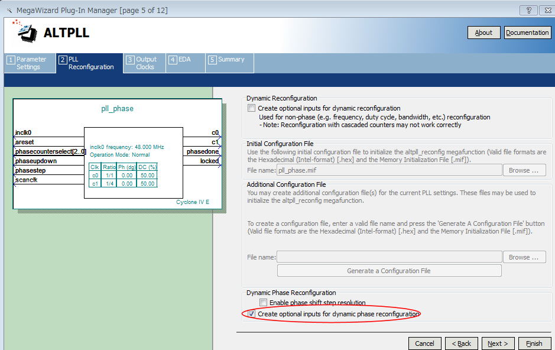
Task: Click the Operation Mode: Normal text
Action: 119,155
